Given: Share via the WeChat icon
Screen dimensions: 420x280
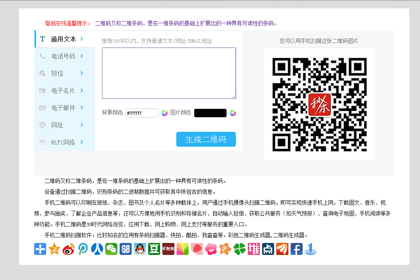Looking at the screenshot, I should [111, 249].
